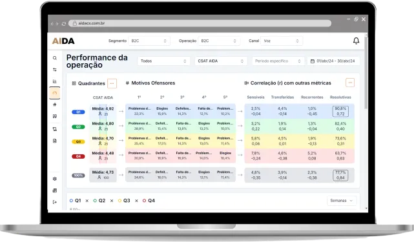Open the CSAT AIDA metric dropdown
The height and width of the screenshot is (242, 414).
[x=221, y=61]
